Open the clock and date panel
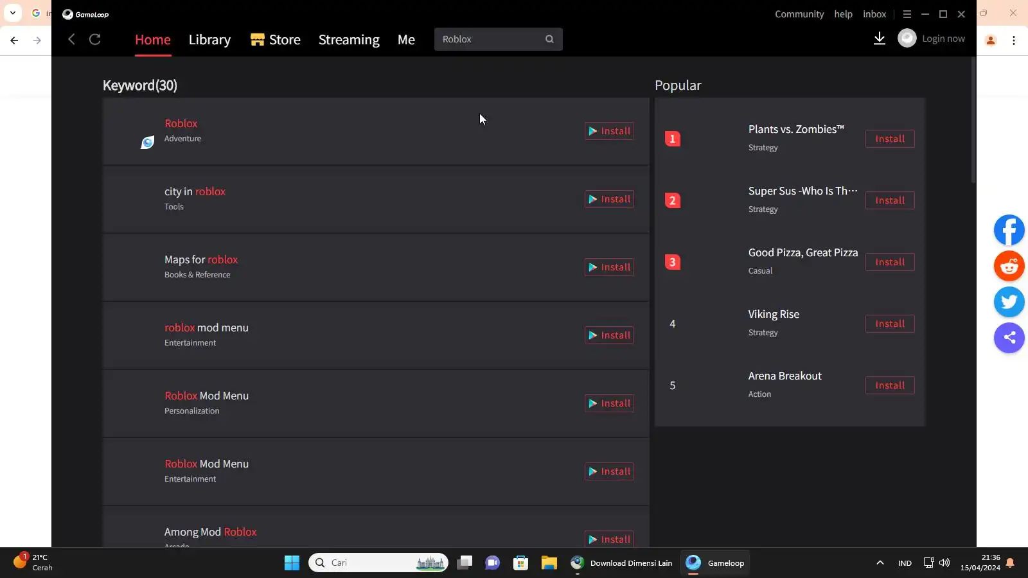This screenshot has height=578, width=1028. point(980,563)
